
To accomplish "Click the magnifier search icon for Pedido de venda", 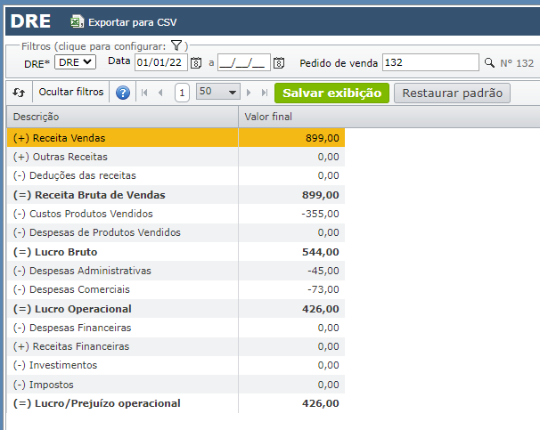I will pos(489,62).
